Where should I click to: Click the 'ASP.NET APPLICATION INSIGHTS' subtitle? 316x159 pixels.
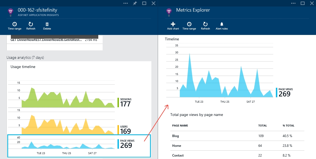(x=38, y=15)
